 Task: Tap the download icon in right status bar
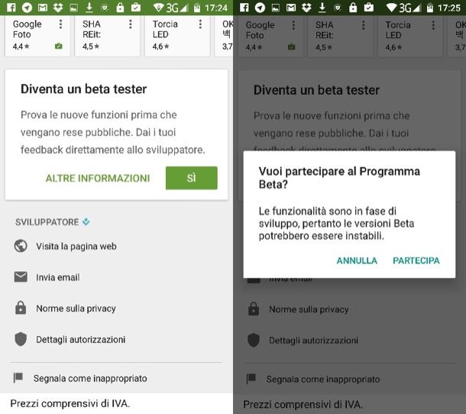(322, 8)
